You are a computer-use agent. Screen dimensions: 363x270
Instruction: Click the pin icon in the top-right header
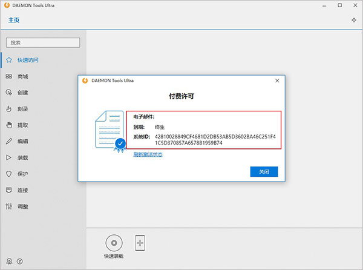click(x=354, y=20)
